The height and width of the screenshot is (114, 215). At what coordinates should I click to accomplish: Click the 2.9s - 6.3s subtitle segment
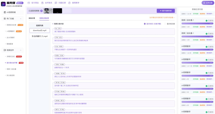click(114, 40)
